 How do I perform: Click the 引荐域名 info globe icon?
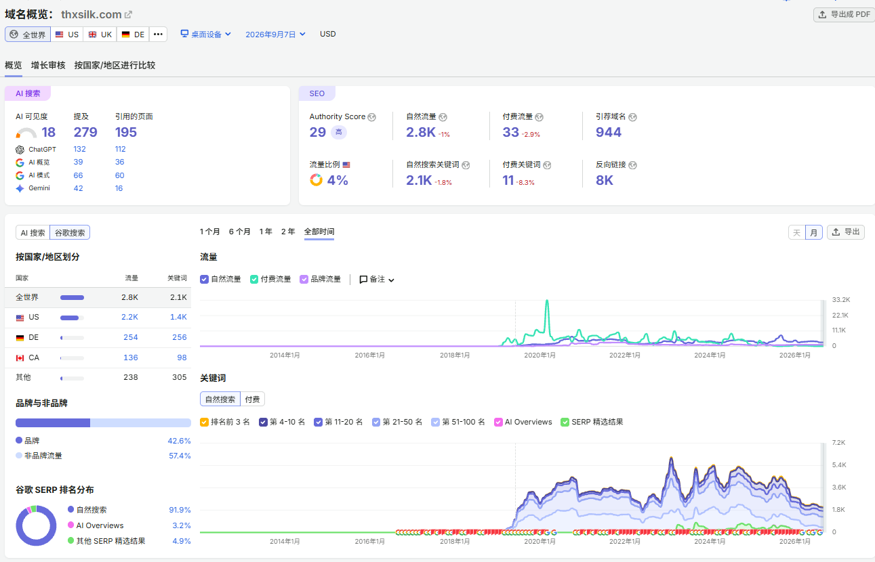point(632,117)
